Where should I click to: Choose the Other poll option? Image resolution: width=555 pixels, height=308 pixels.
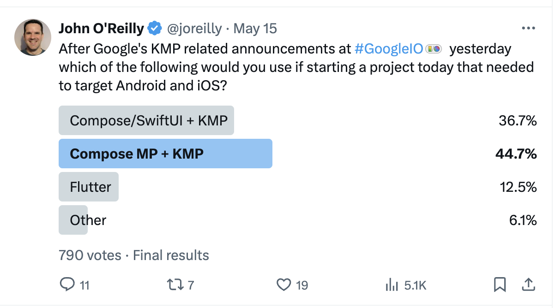(72, 220)
